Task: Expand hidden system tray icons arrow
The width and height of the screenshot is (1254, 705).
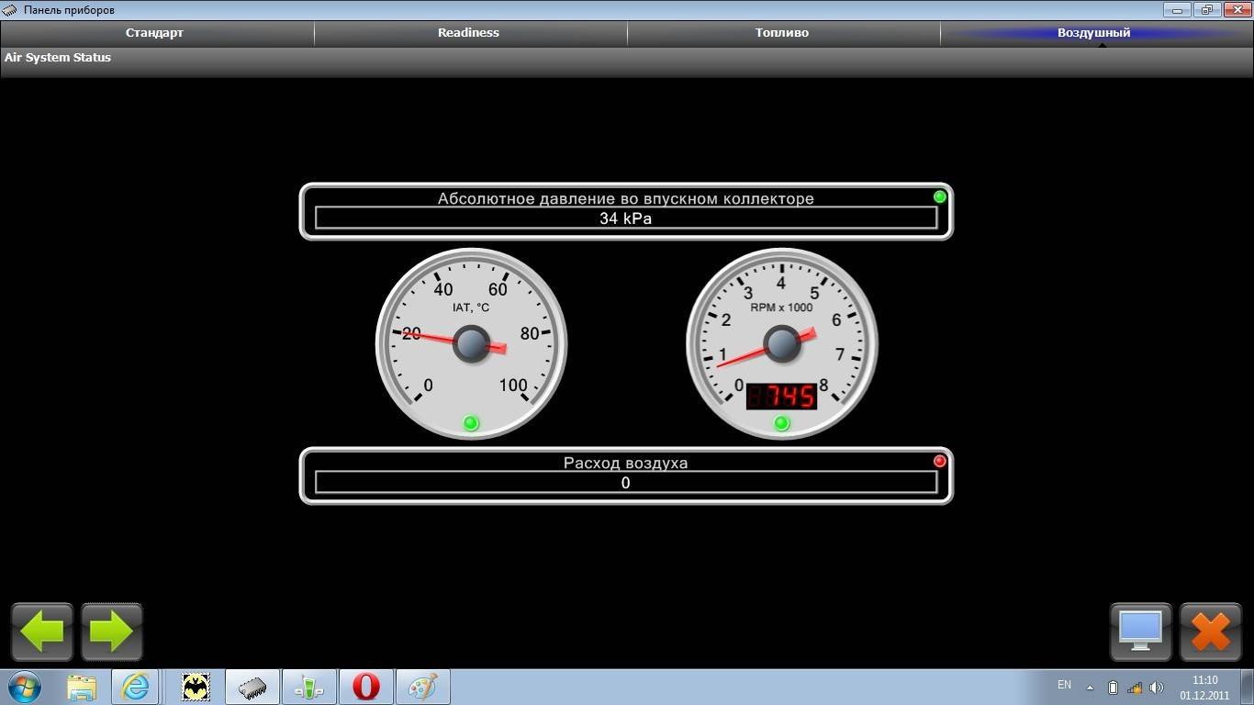Action: [x=1091, y=688]
